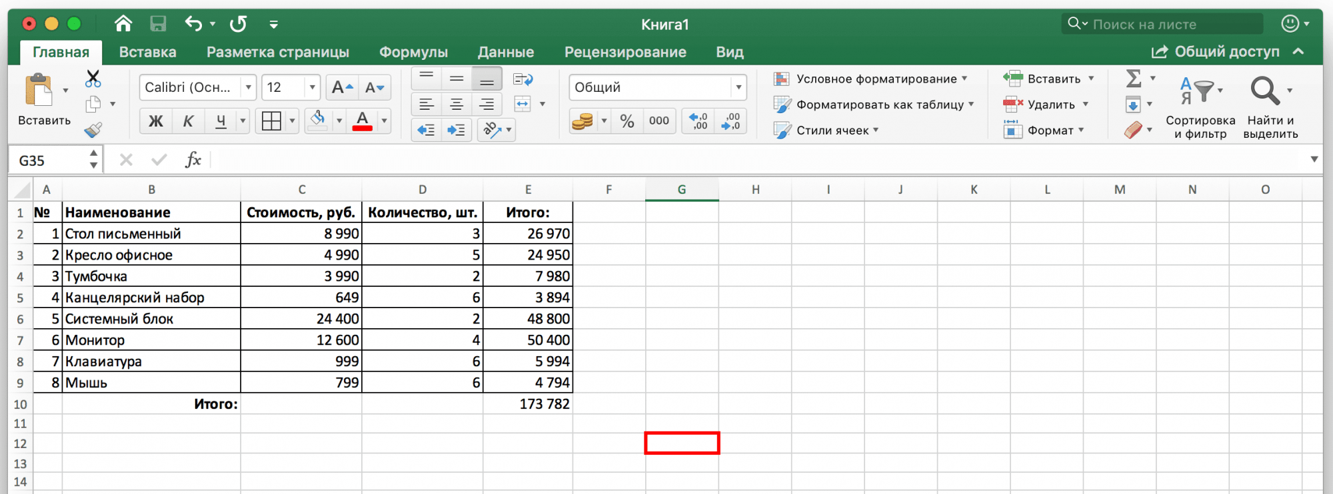
Task: Increase the cell indent
Action: [x=457, y=130]
